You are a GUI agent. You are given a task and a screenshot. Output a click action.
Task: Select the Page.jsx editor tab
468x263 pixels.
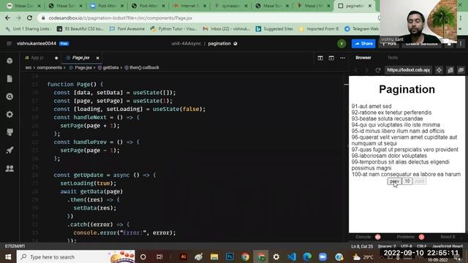(80, 58)
